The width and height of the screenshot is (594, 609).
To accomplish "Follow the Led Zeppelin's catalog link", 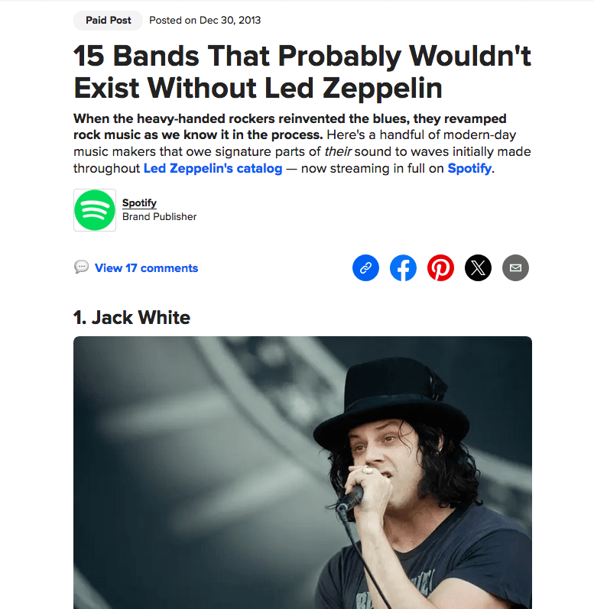I will coord(213,168).
